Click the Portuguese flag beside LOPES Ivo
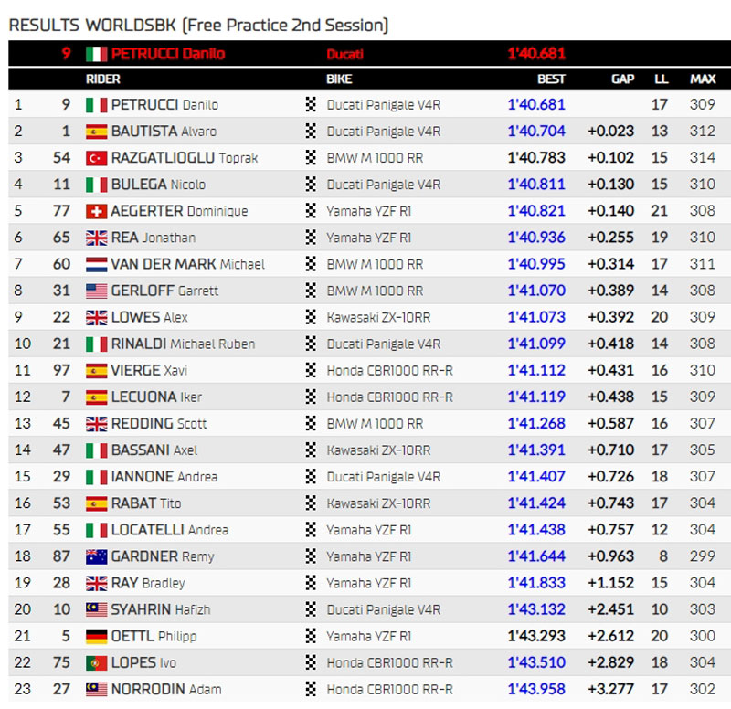 pyautogui.click(x=96, y=662)
